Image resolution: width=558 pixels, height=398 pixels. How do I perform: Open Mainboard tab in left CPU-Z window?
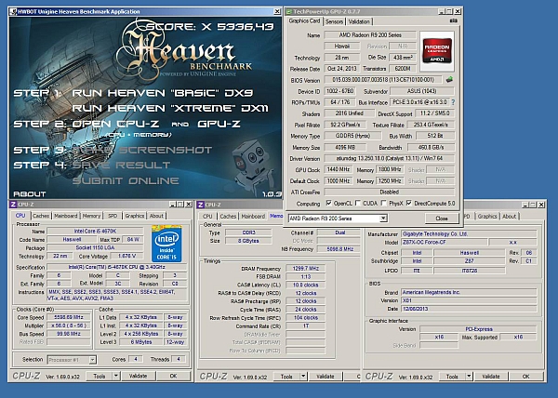(65, 216)
